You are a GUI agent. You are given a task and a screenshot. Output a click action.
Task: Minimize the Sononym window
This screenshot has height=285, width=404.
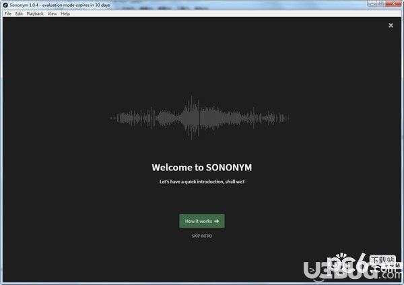372,3
